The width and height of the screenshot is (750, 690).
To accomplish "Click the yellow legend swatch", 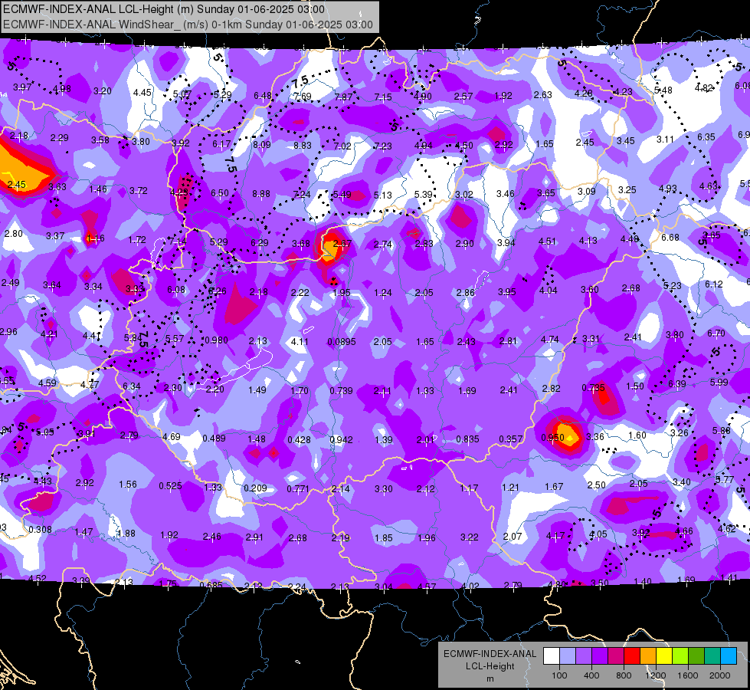I will click(664, 656).
